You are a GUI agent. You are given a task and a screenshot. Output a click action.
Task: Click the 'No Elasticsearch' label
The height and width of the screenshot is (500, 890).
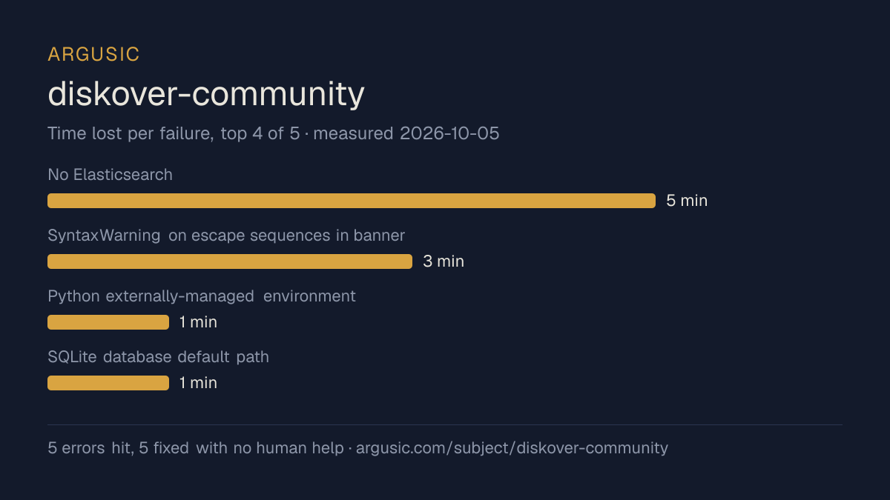110,175
